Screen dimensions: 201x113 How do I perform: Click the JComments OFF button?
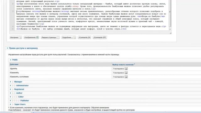point(100,37)
